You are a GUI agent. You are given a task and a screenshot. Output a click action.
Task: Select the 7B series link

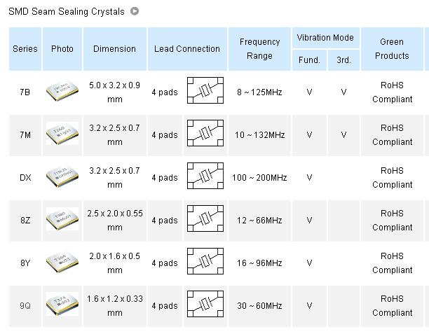click(25, 92)
